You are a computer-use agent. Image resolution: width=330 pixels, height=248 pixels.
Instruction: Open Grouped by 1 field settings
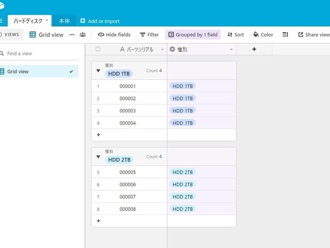pos(193,35)
